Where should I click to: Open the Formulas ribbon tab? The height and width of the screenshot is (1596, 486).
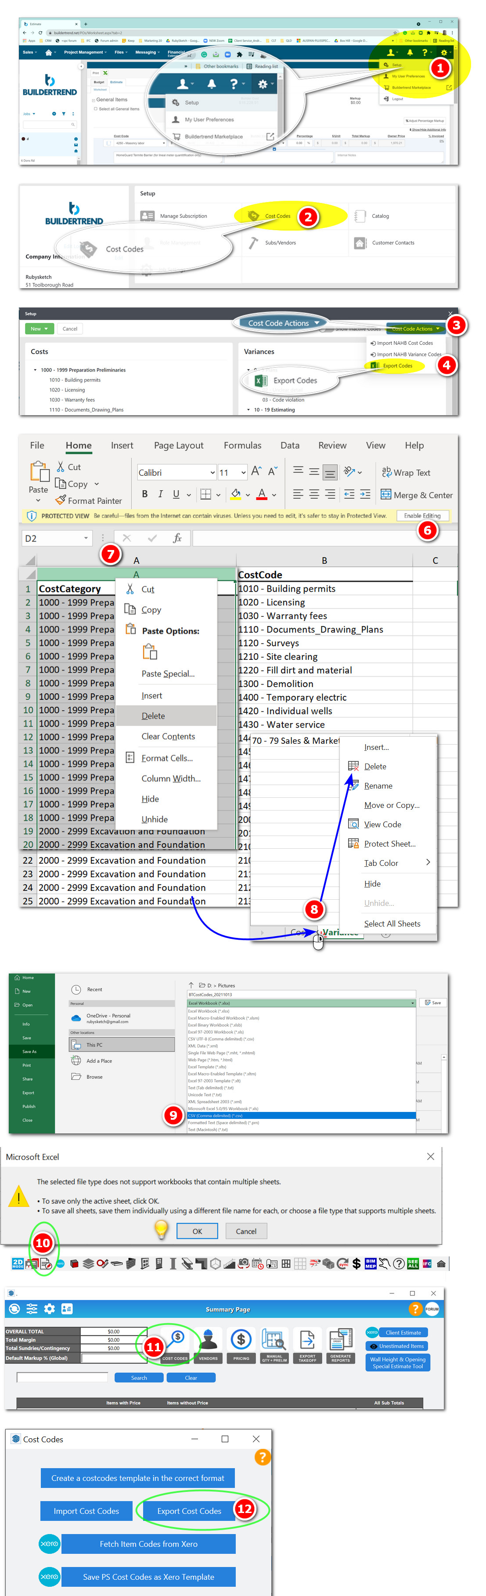pos(242,445)
